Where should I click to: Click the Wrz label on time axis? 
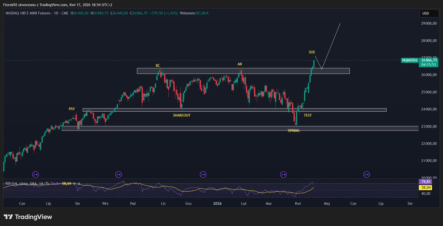(x=105, y=203)
